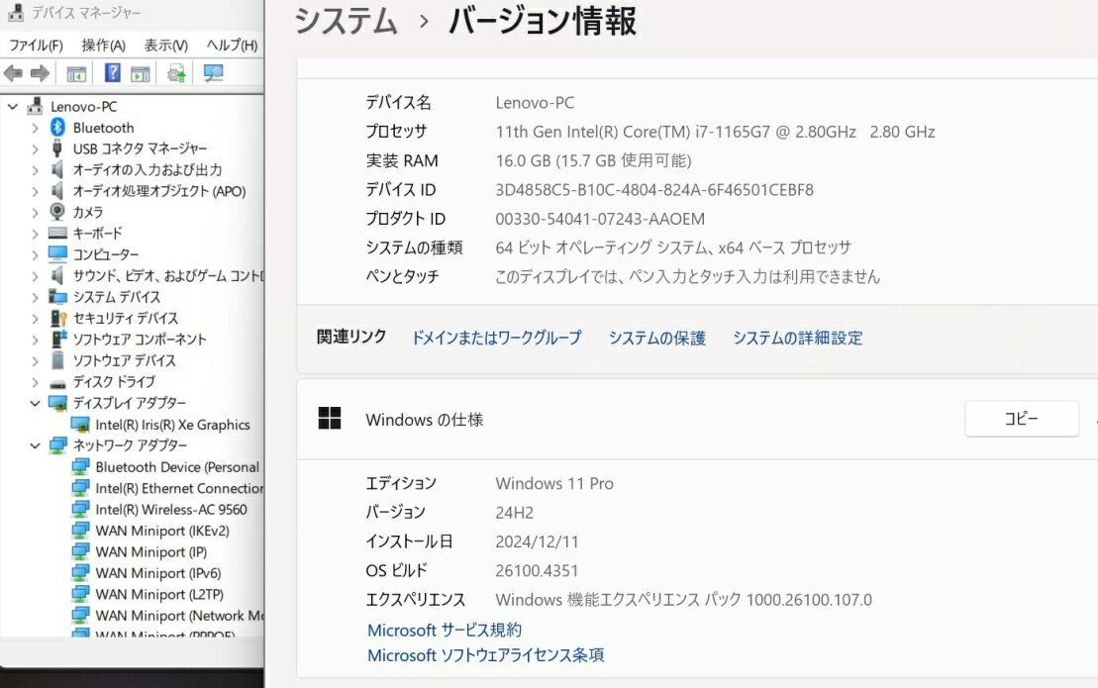
Task: Click the コピー button in Windows の仕様
Action: 1021,419
